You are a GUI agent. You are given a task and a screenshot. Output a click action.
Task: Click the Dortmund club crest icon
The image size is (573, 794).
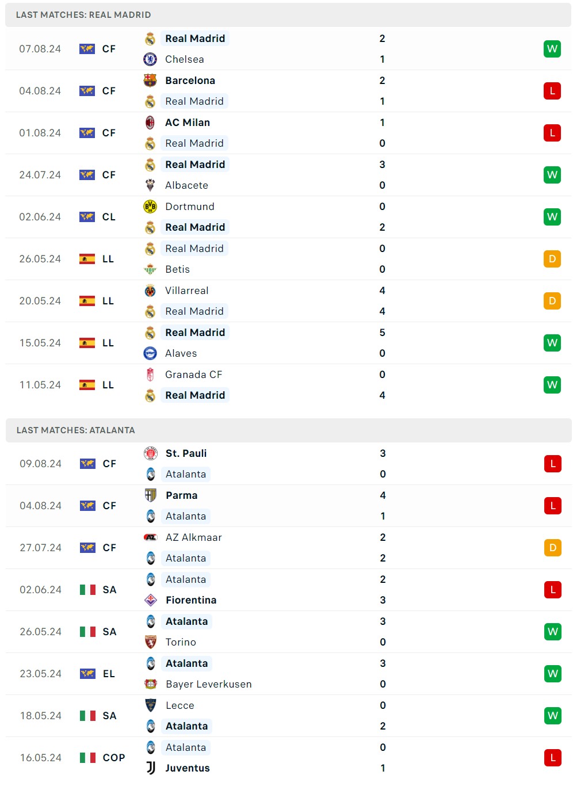150,207
